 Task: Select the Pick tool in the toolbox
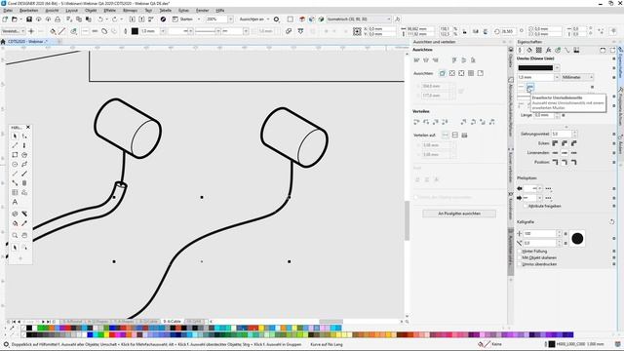point(15,136)
